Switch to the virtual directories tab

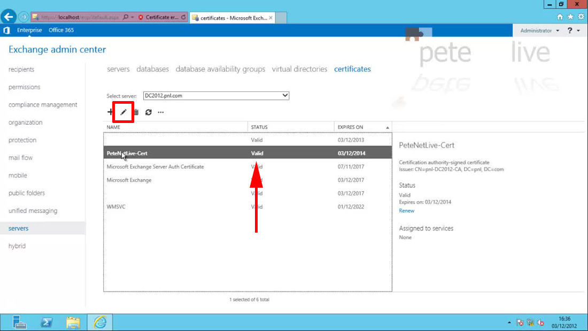(300, 69)
